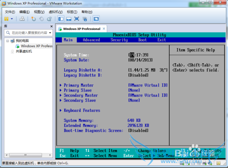Click the System Date value 08/14/2013
The width and height of the screenshot is (228, 168).
click(140, 60)
